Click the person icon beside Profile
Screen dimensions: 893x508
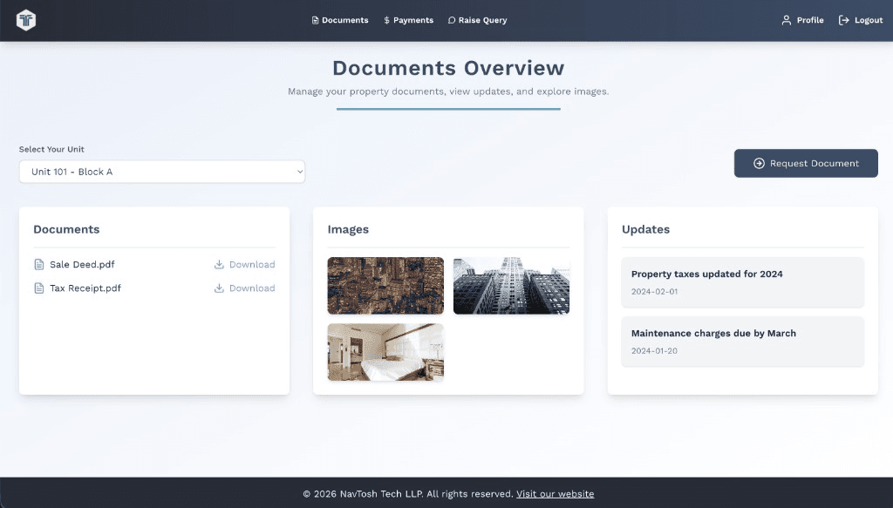pos(785,19)
